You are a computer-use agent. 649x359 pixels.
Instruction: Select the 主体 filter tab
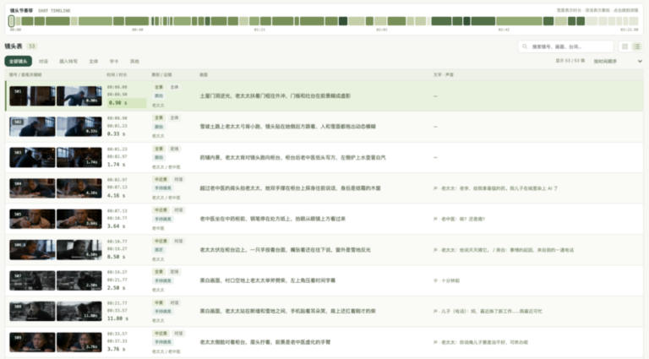pyautogui.click(x=94, y=61)
